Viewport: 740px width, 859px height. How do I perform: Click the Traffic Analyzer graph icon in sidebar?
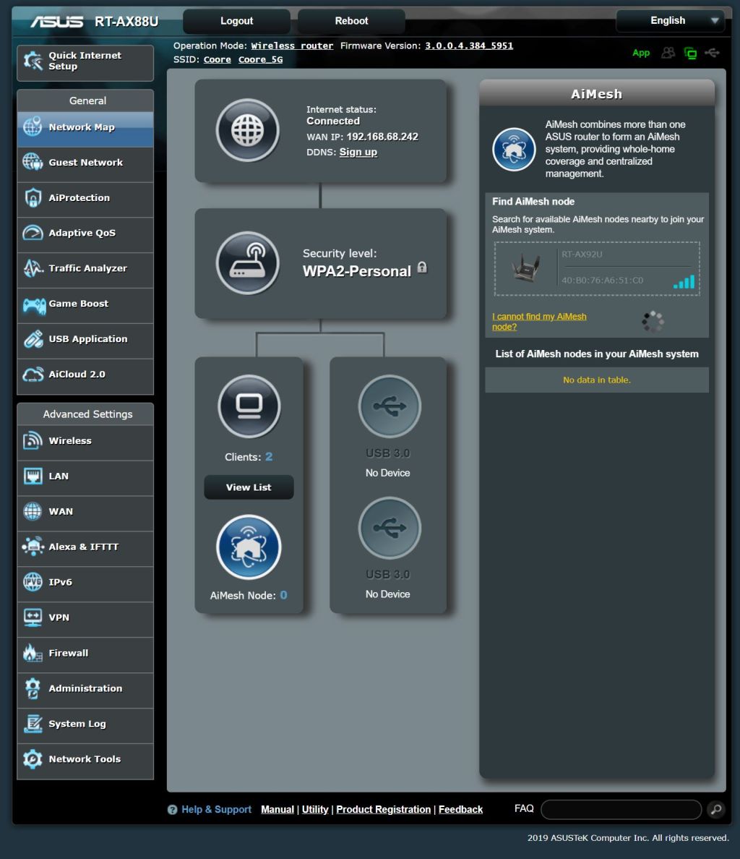click(33, 268)
